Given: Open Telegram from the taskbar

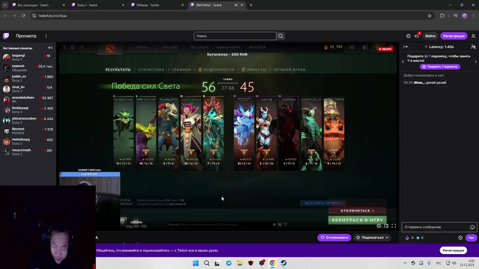Looking at the screenshot, I should click(229, 263).
